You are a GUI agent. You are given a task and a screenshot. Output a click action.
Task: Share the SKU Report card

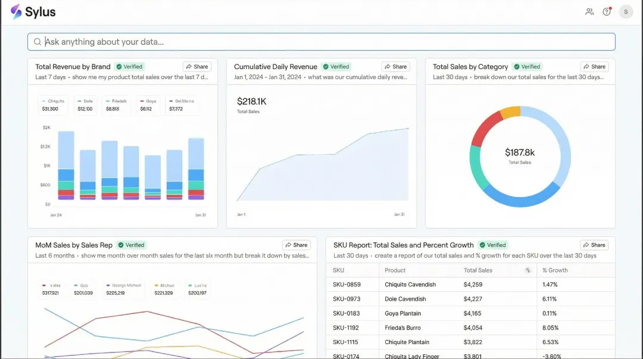click(594, 245)
